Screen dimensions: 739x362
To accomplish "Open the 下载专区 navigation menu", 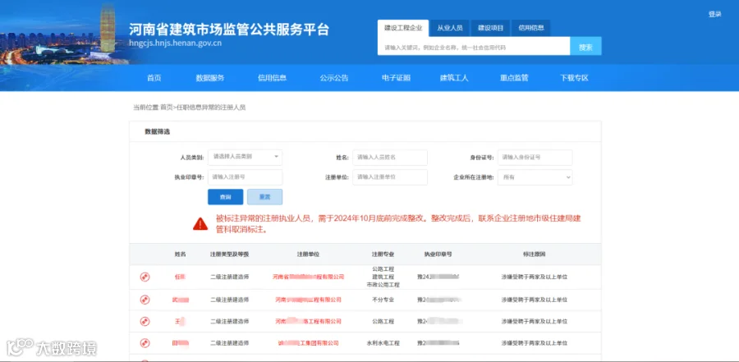I will [x=575, y=78].
